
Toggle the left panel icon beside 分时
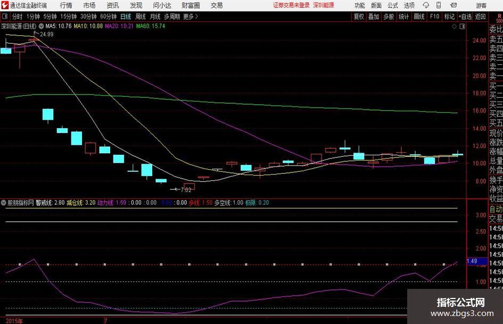coord(4,16)
